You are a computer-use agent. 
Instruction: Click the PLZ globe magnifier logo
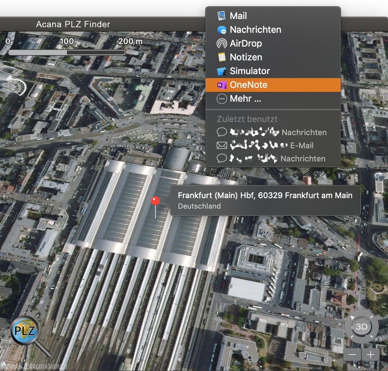pos(30,336)
